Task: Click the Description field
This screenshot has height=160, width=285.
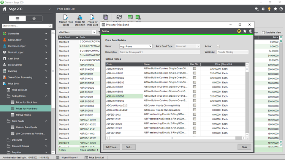Action: (x=160, y=52)
